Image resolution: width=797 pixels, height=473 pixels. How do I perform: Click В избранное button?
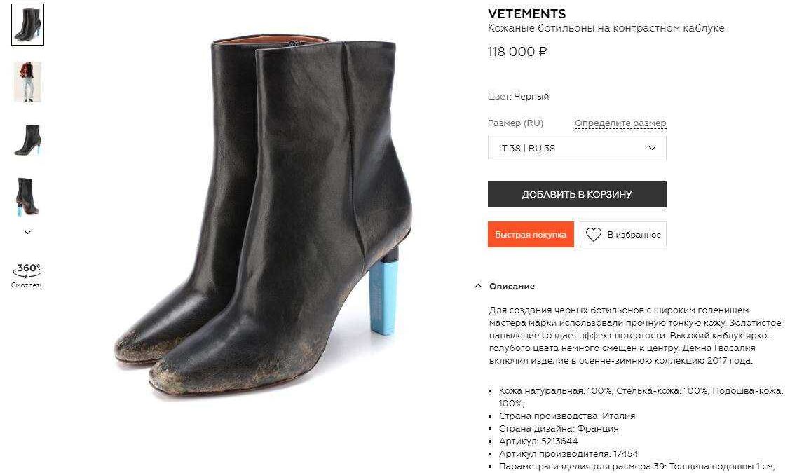[x=623, y=234]
